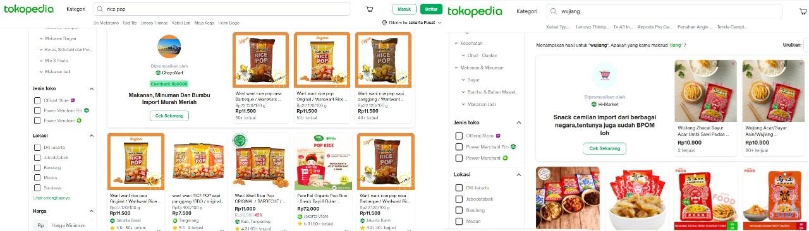Collapse the Jenis toko section on left sidebar
The height and width of the screenshot is (231, 809).
92,89
